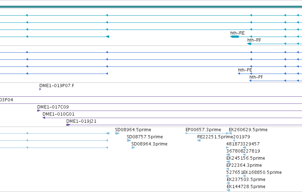Open the EK237503.5prime EST label
This screenshot has width=302, height=192.
click(x=246, y=180)
